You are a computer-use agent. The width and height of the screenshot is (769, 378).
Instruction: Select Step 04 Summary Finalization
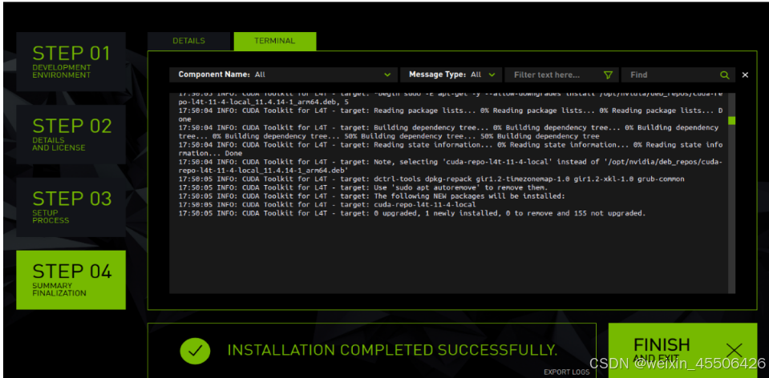pos(71,280)
